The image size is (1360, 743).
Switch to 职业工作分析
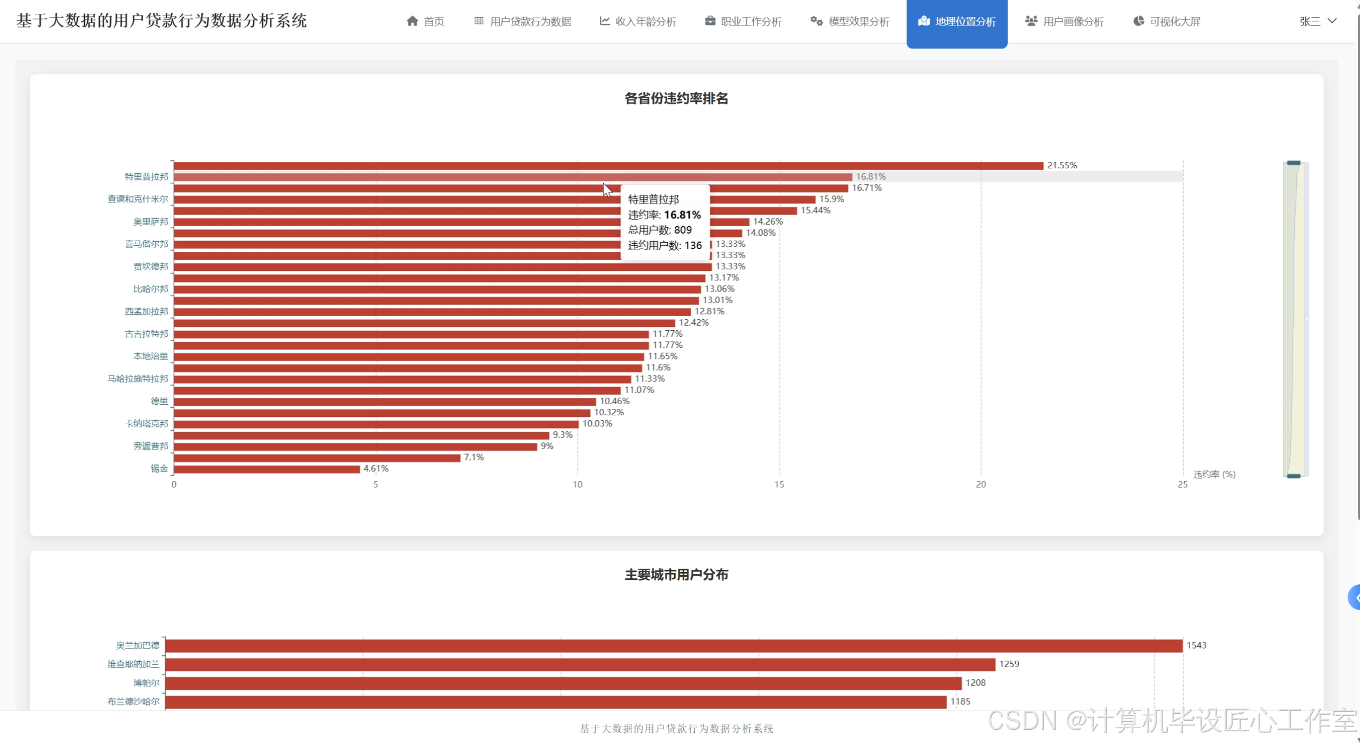point(743,21)
